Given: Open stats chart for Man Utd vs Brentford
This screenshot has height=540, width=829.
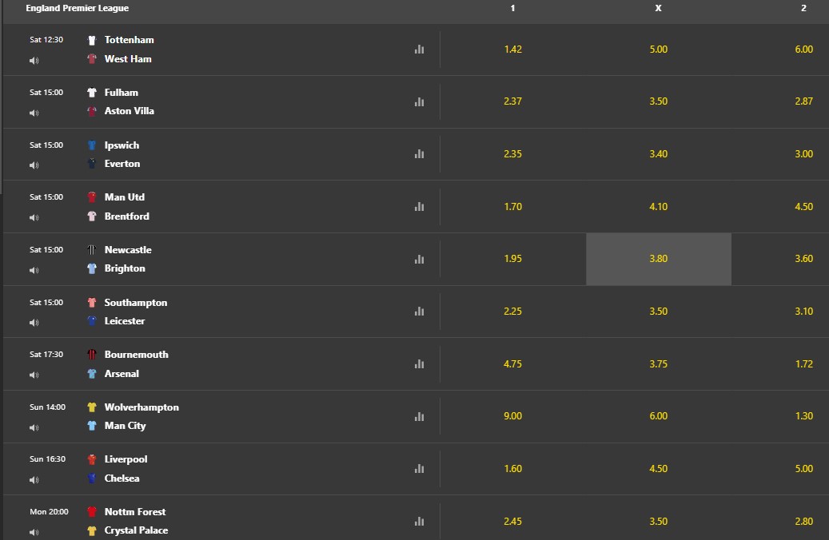Looking at the screenshot, I should [419, 207].
